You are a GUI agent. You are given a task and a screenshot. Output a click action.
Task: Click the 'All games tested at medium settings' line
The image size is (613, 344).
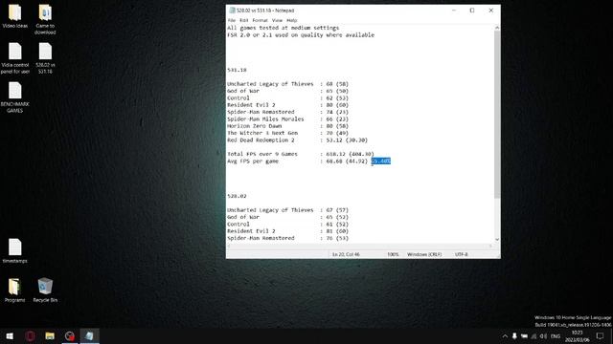284,28
